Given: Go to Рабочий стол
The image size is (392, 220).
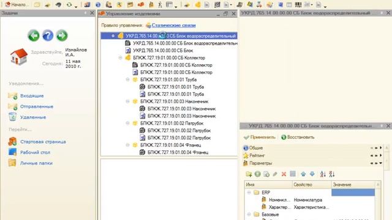Looking at the screenshot, I should (x=35, y=152).
